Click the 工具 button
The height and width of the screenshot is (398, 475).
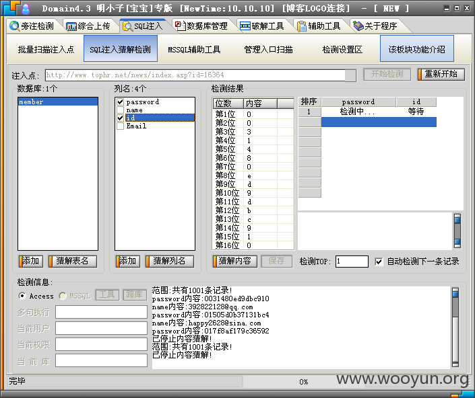107,294
